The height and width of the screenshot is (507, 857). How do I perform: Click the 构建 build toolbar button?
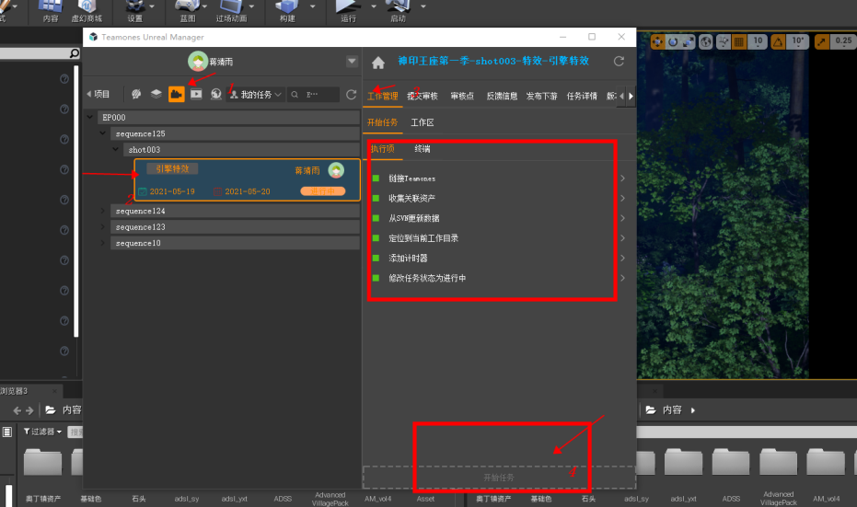coord(287,11)
